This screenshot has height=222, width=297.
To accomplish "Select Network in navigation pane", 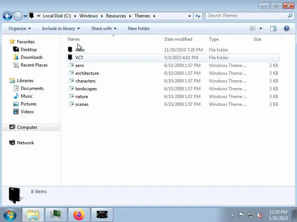I will pos(25,143).
